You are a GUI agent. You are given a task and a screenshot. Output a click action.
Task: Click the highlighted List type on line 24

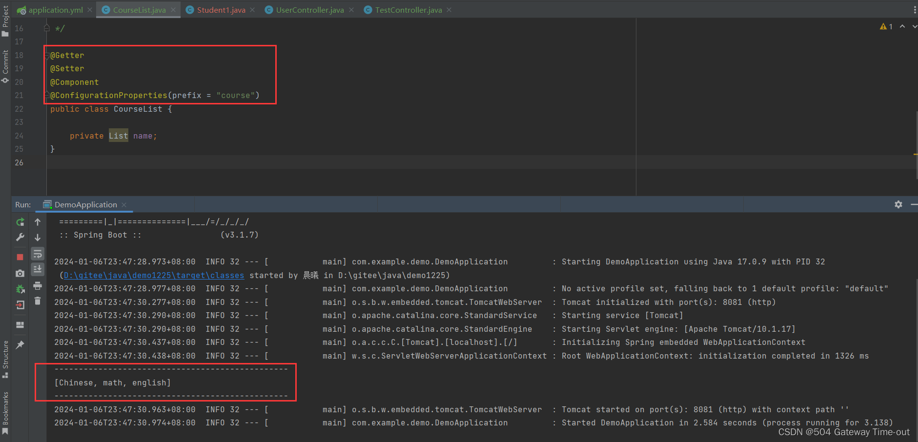click(119, 136)
